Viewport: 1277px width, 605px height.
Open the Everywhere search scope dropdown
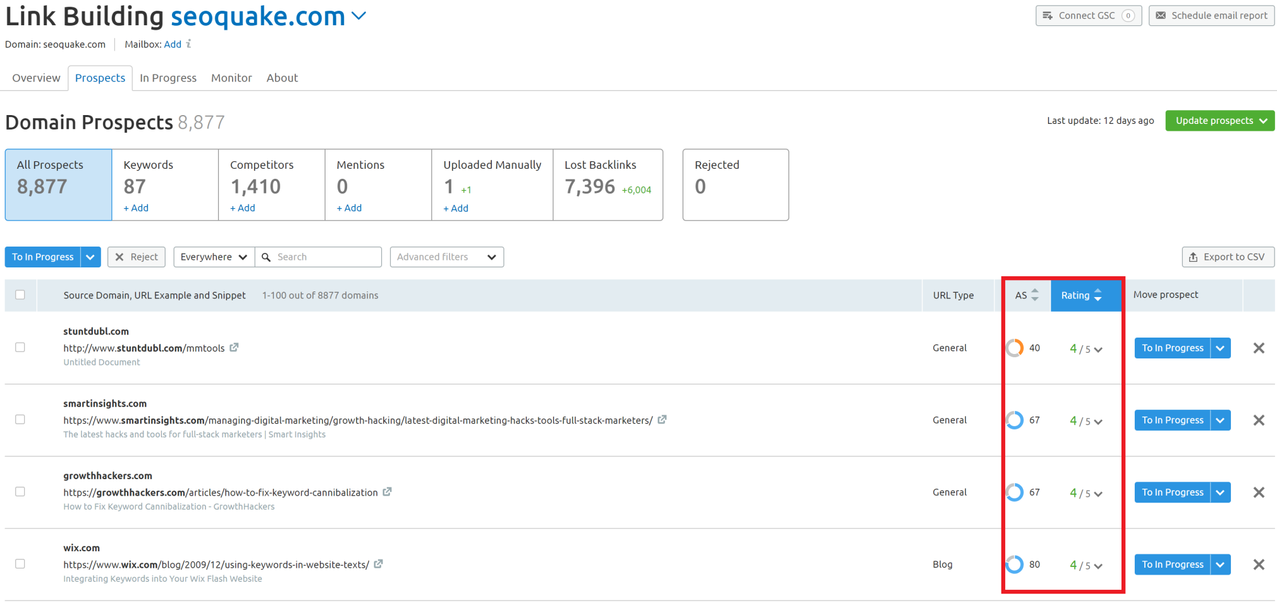click(214, 257)
